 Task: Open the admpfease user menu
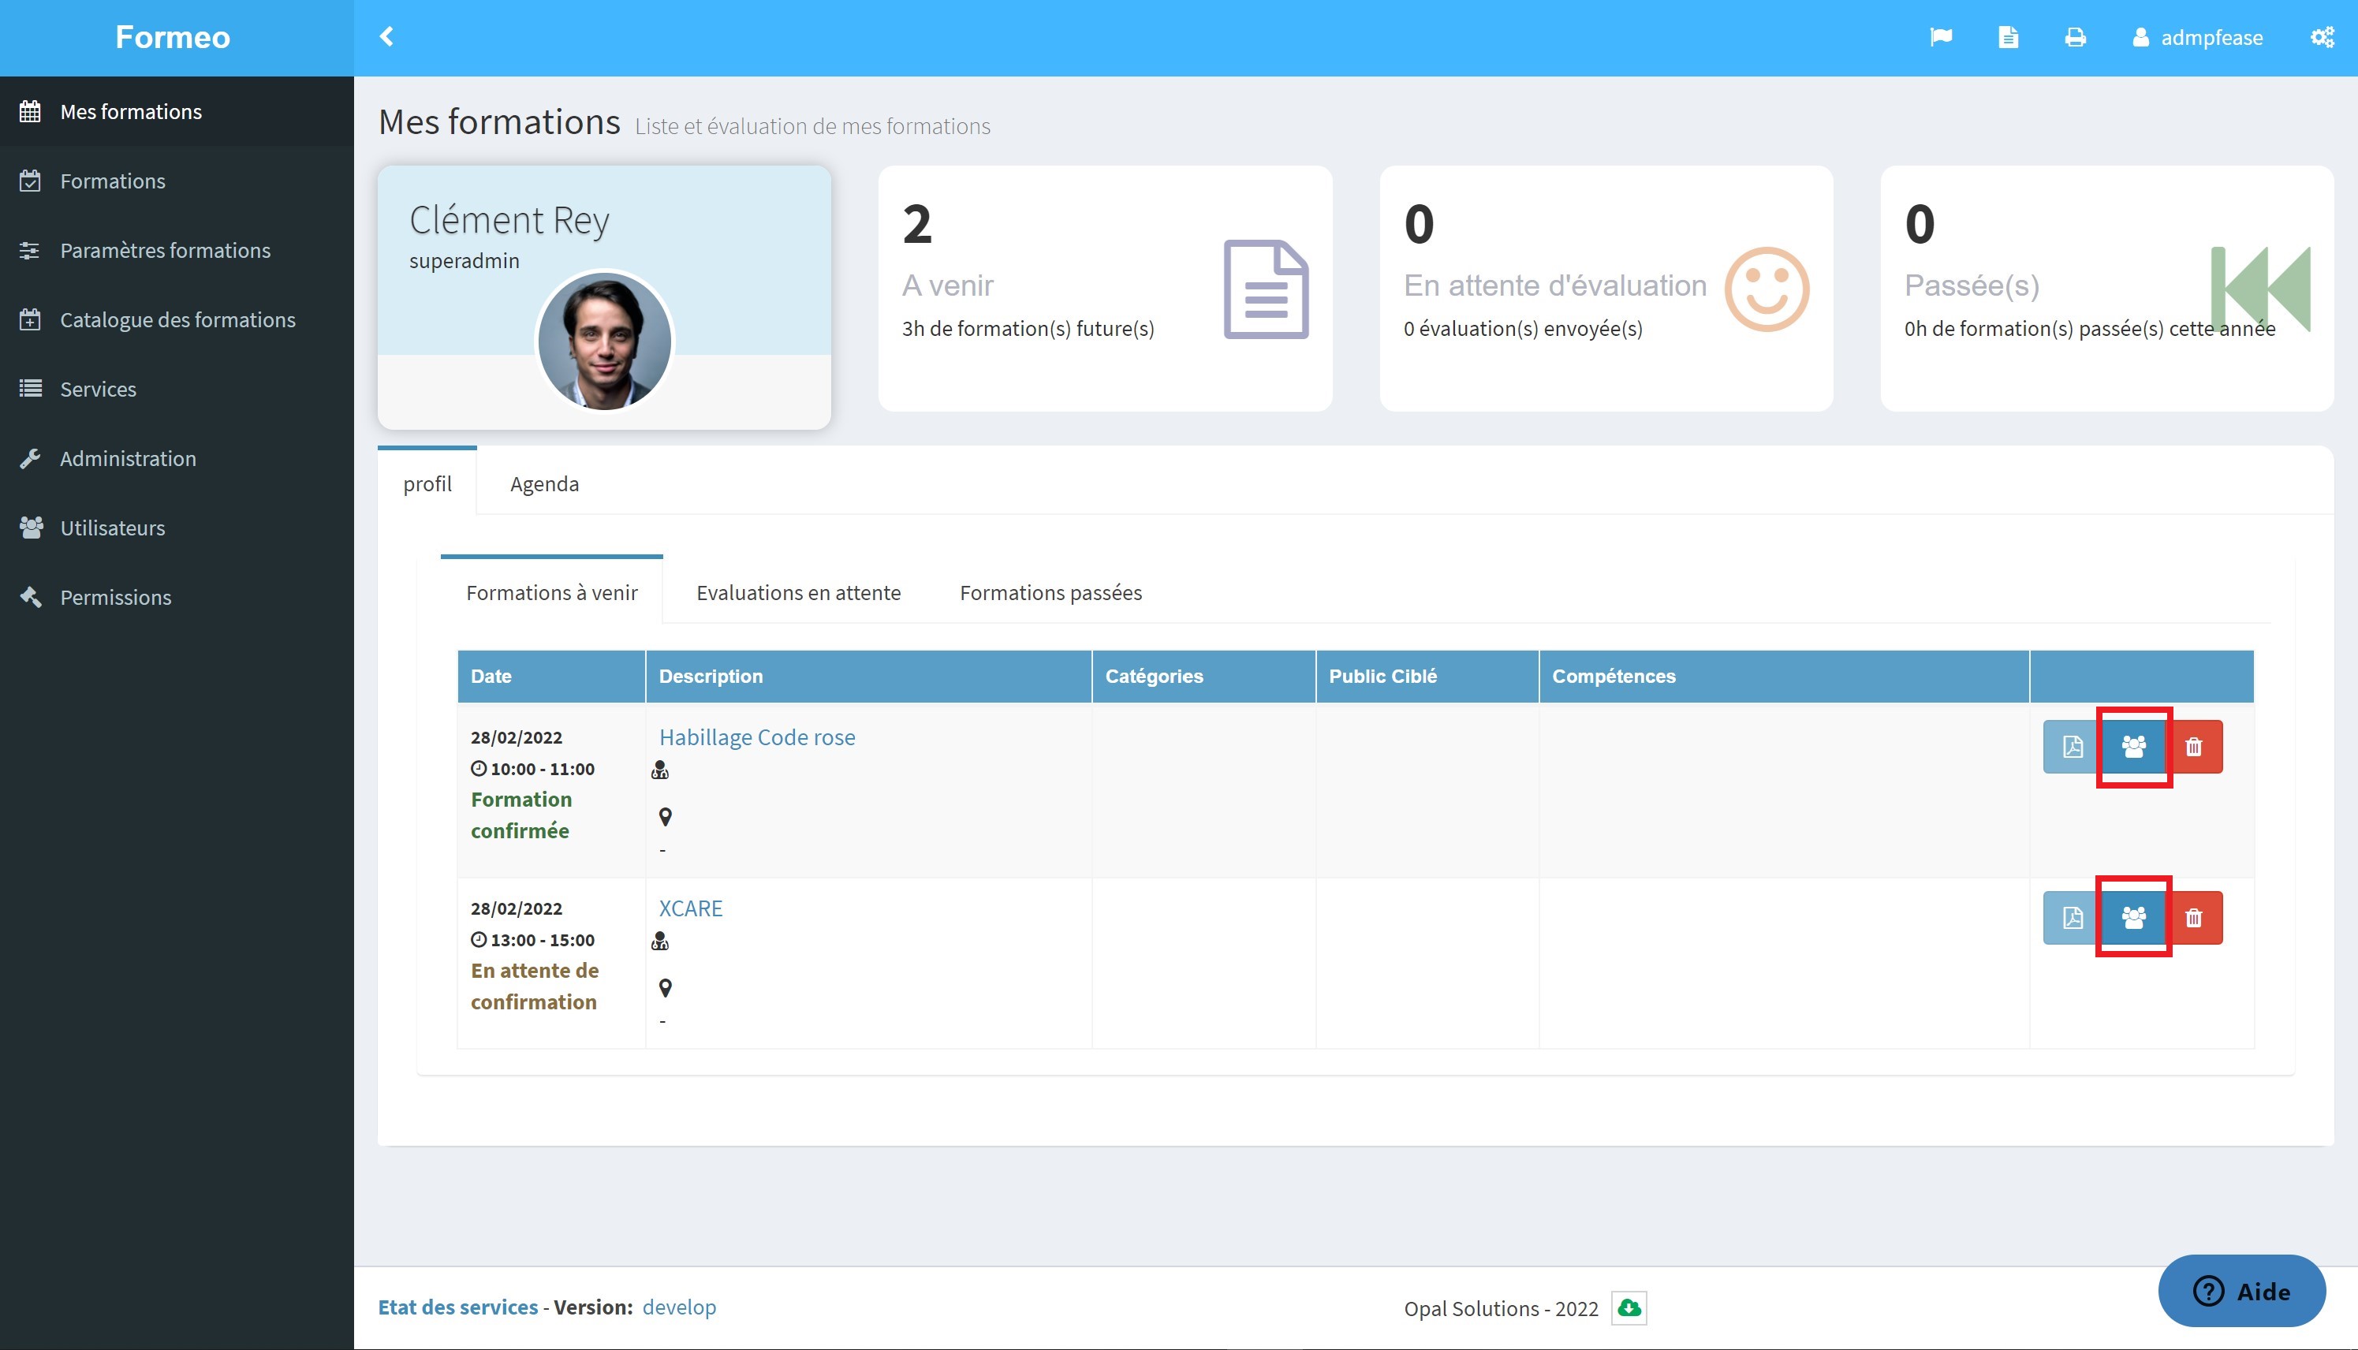click(x=2198, y=37)
